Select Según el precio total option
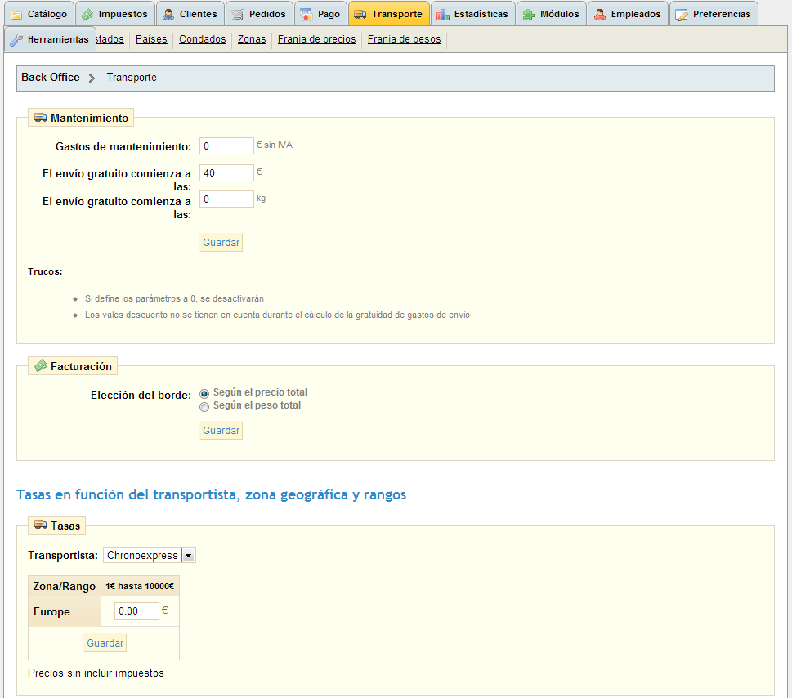The height and width of the screenshot is (698, 792). tap(204, 393)
